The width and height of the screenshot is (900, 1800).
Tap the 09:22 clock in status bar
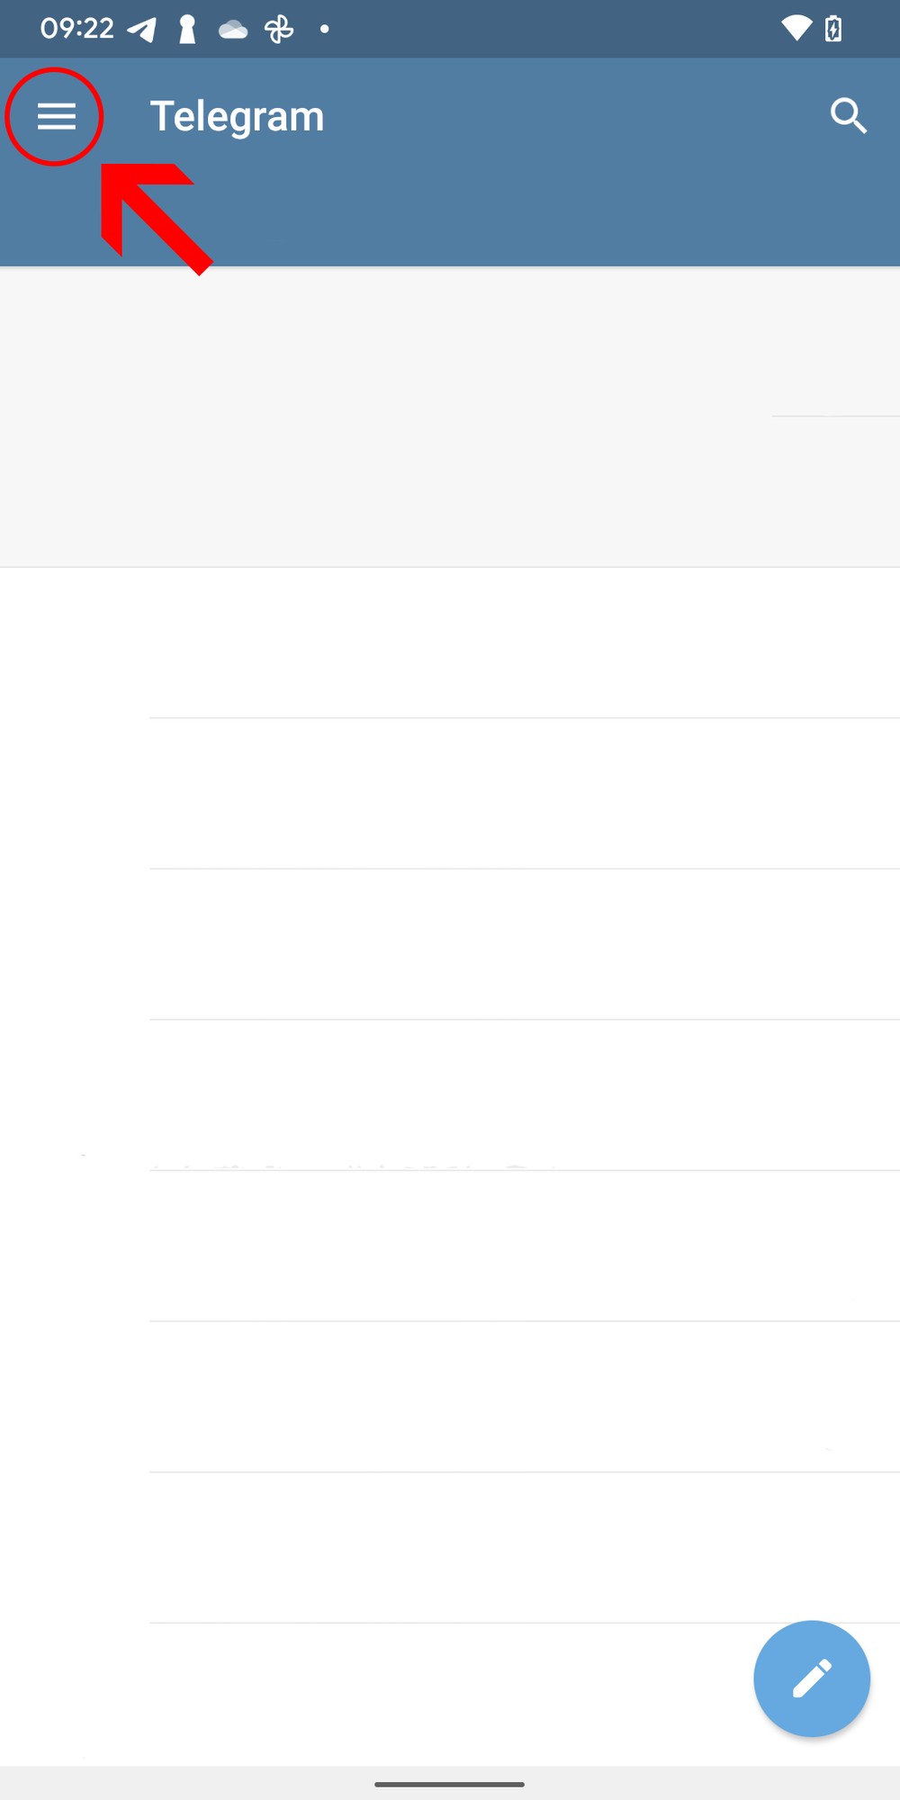pyautogui.click(x=77, y=29)
